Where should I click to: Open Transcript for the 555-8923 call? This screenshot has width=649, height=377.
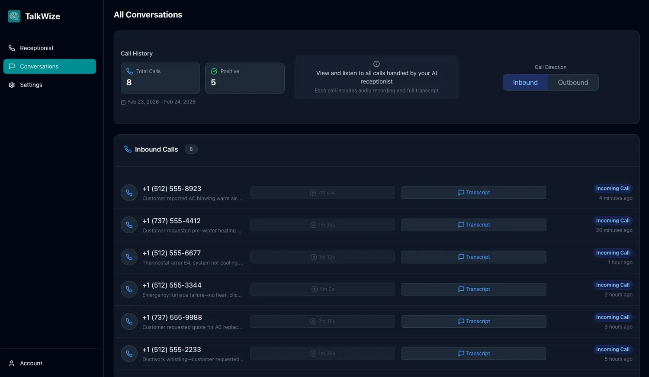474,193
